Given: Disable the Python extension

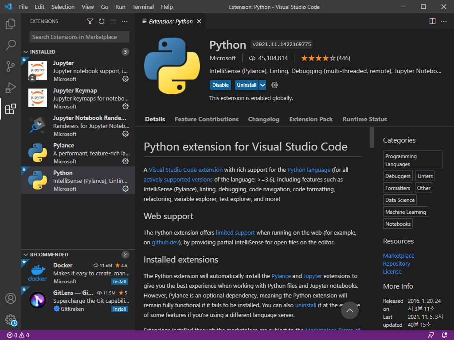Looking at the screenshot, I should 220,85.
